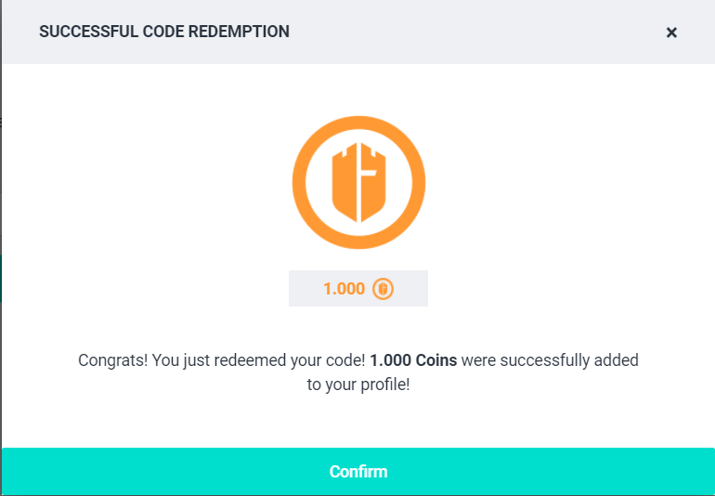The width and height of the screenshot is (715, 496).
Task: Click the gray dialog header bar
Action: coord(464,33)
